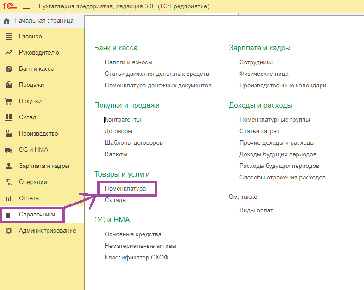Select the Справочники section
Screen dimensions: 364x290
point(37,214)
